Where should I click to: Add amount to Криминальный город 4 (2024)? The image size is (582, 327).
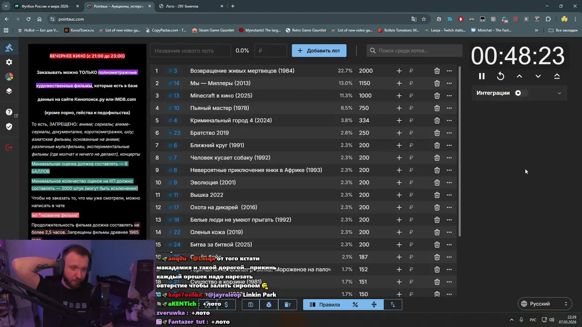tap(399, 120)
